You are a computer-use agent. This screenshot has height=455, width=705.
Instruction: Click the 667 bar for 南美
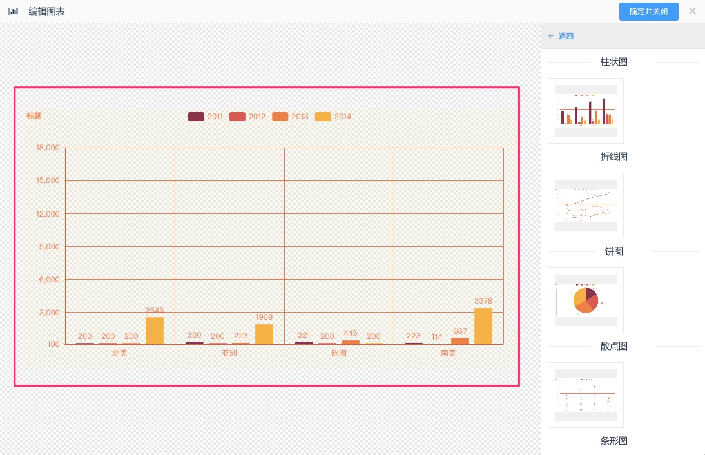[460, 341]
